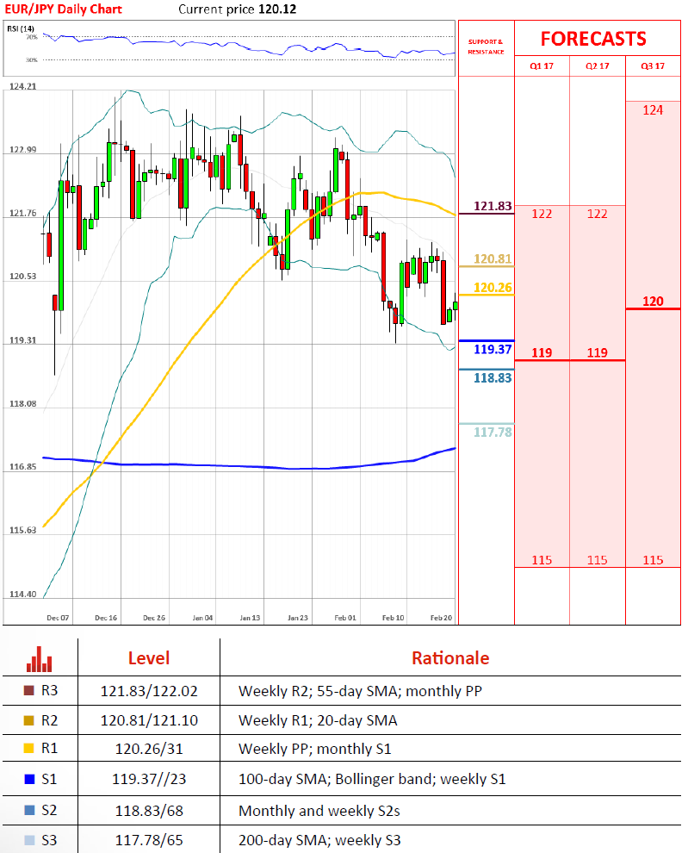Click the Dec 26 date axis label
The image size is (688, 853).
point(154,618)
